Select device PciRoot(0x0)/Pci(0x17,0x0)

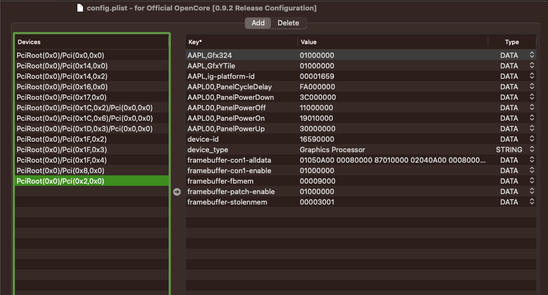point(92,97)
